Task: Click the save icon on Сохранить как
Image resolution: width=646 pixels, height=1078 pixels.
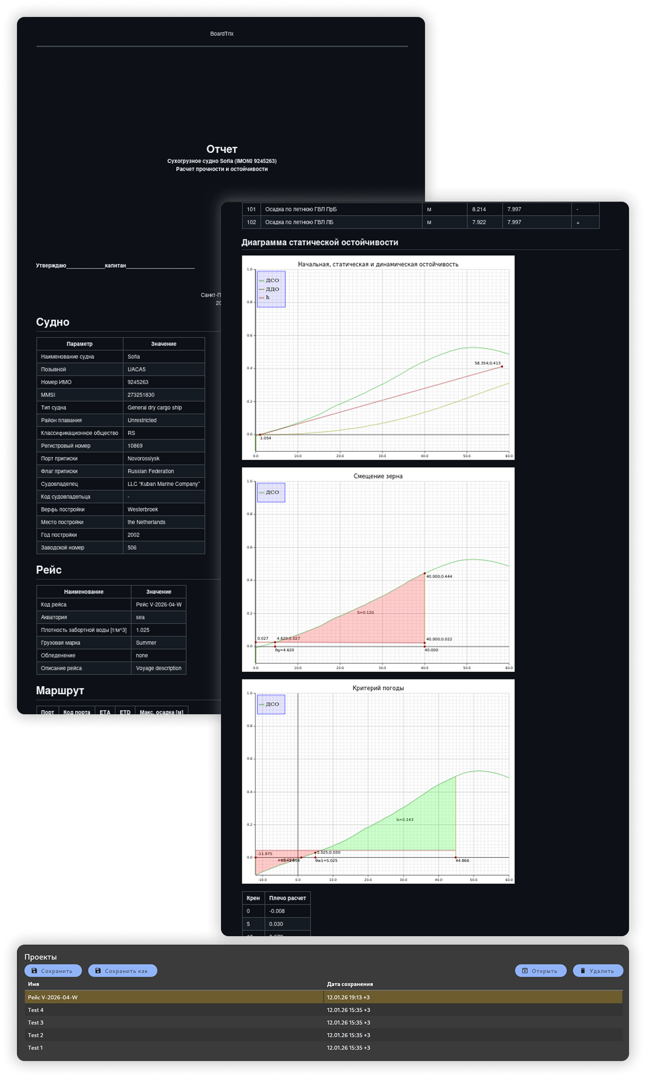Action: pos(98,971)
